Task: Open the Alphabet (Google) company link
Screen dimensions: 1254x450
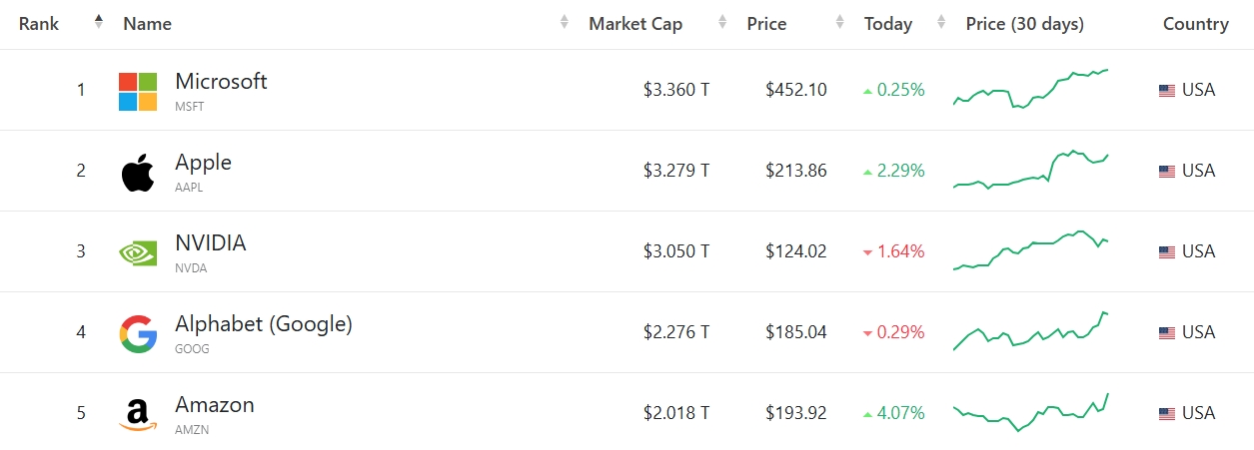Action: 263,324
